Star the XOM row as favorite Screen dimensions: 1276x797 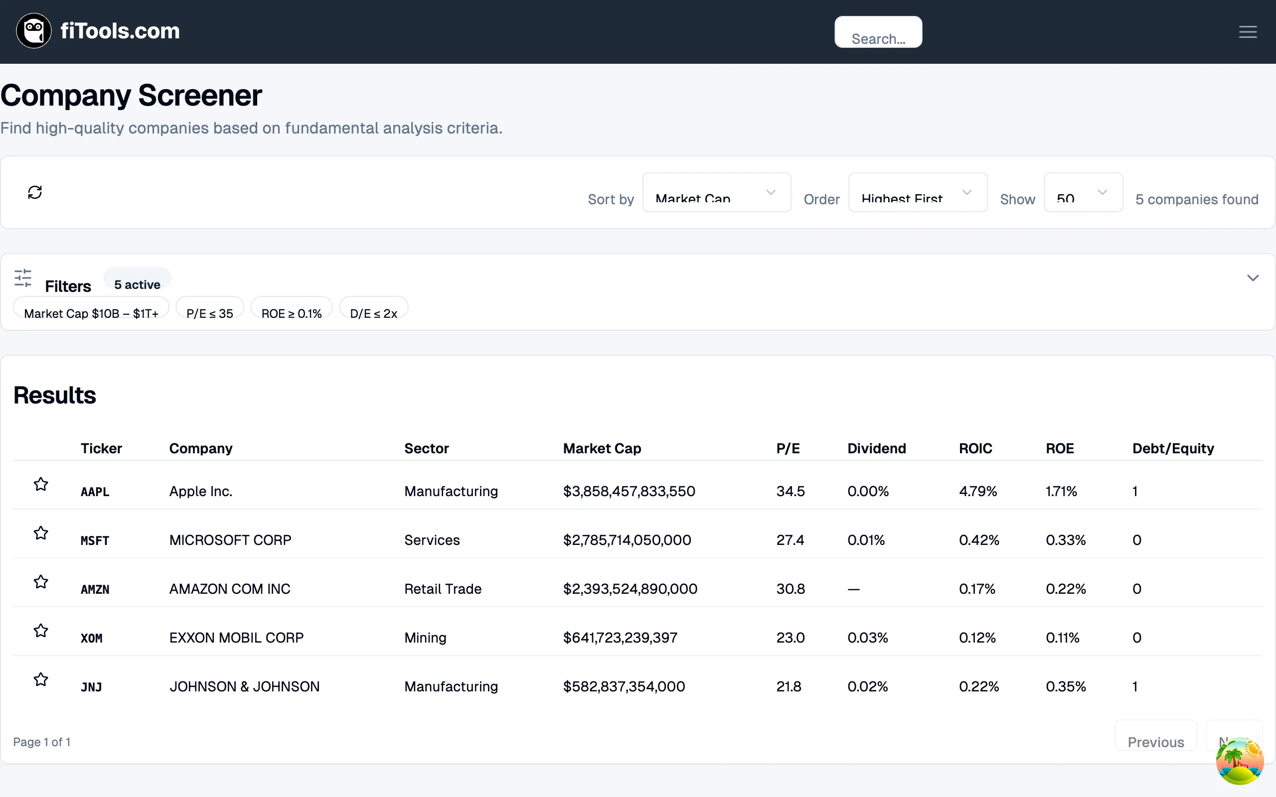(41, 631)
